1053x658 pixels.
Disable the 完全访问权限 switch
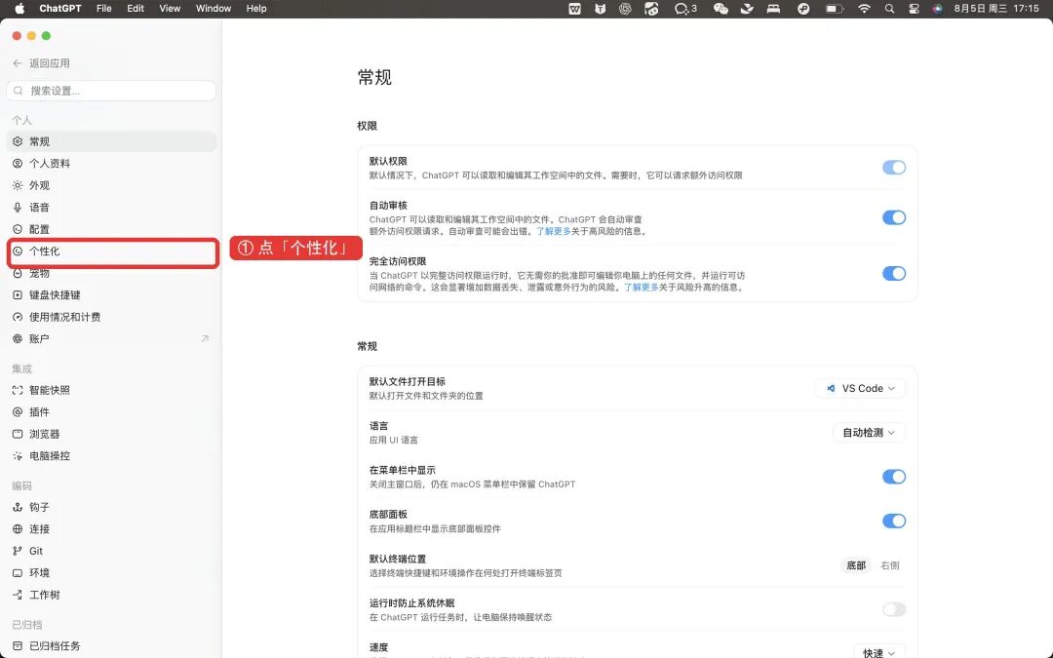894,273
